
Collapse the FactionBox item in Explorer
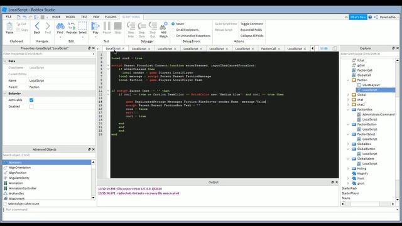348,110
